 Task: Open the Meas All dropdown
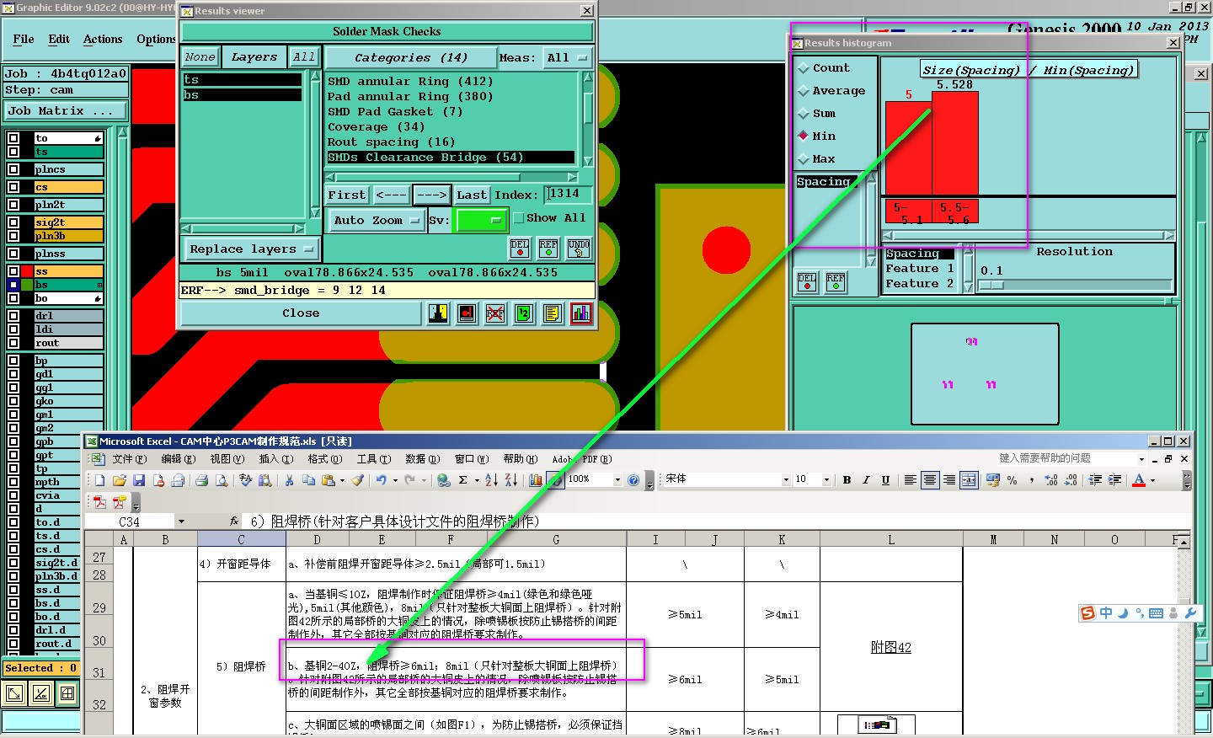[x=567, y=58]
